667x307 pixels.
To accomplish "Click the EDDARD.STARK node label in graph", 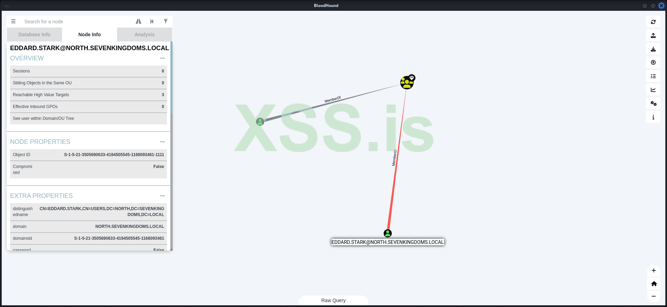I will [x=388, y=242].
